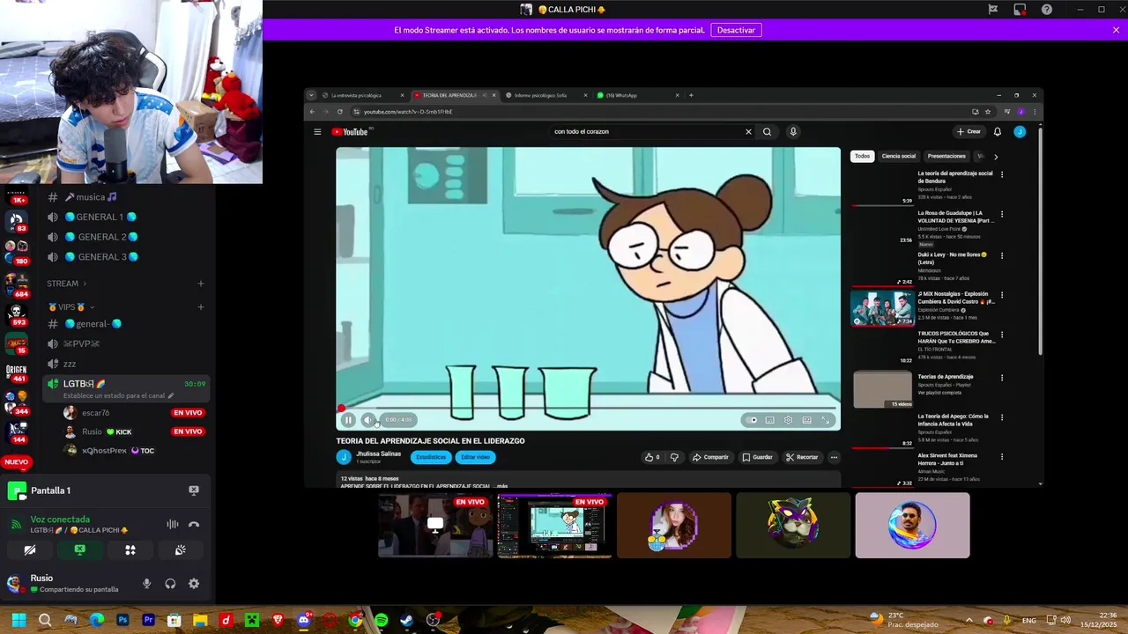
Task: Select the Todos filter chip
Action: tap(862, 156)
